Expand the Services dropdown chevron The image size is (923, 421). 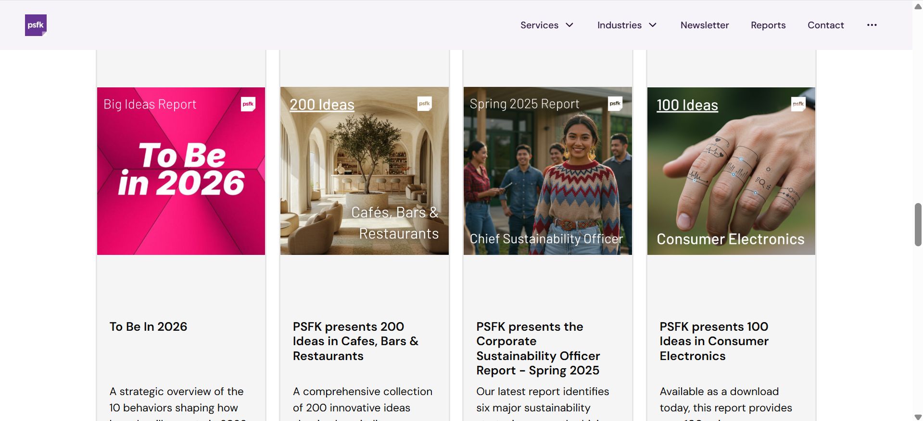[x=569, y=25]
